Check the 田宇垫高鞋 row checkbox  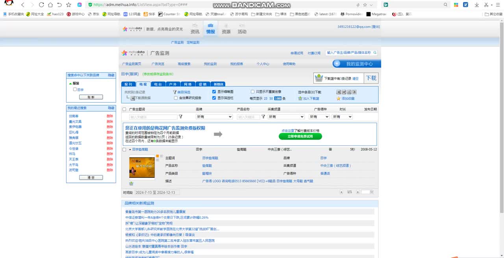pos(124,149)
